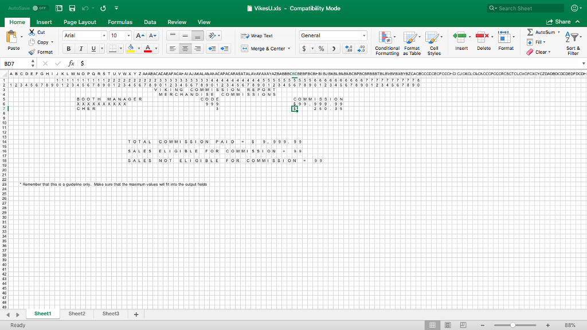This screenshot has width=587, height=330.
Task: Click Wrap Text button
Action: 257,36
